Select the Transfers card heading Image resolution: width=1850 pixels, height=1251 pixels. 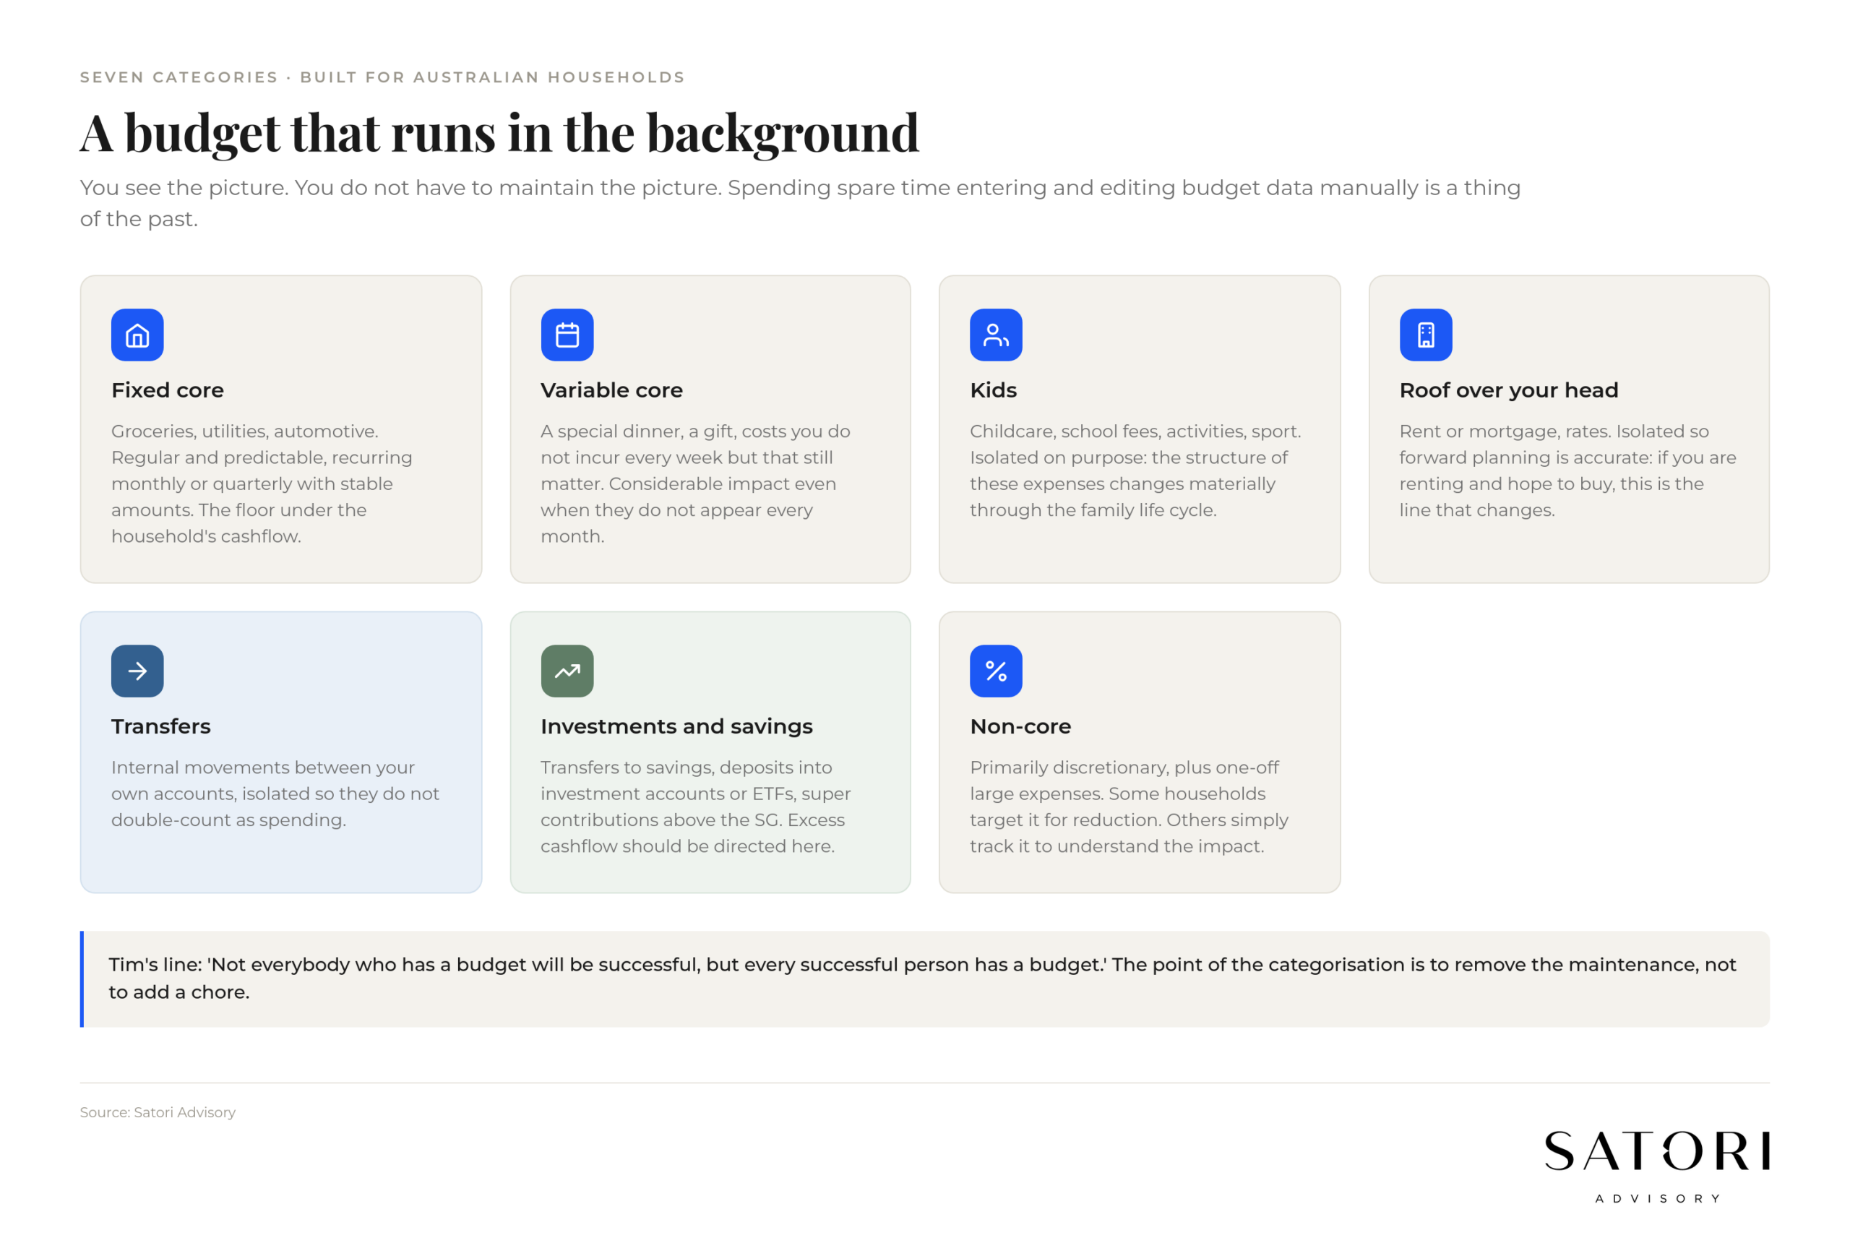(x=161, y=726)
